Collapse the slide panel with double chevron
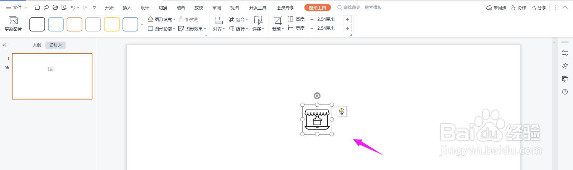Viewport: 573px width, 170px height. [4, 45]
